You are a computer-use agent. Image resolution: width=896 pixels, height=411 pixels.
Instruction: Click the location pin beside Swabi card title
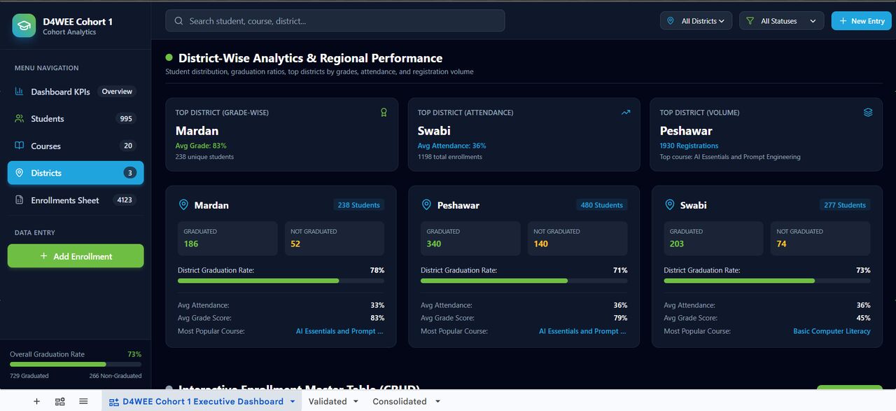tap(669, 205)
